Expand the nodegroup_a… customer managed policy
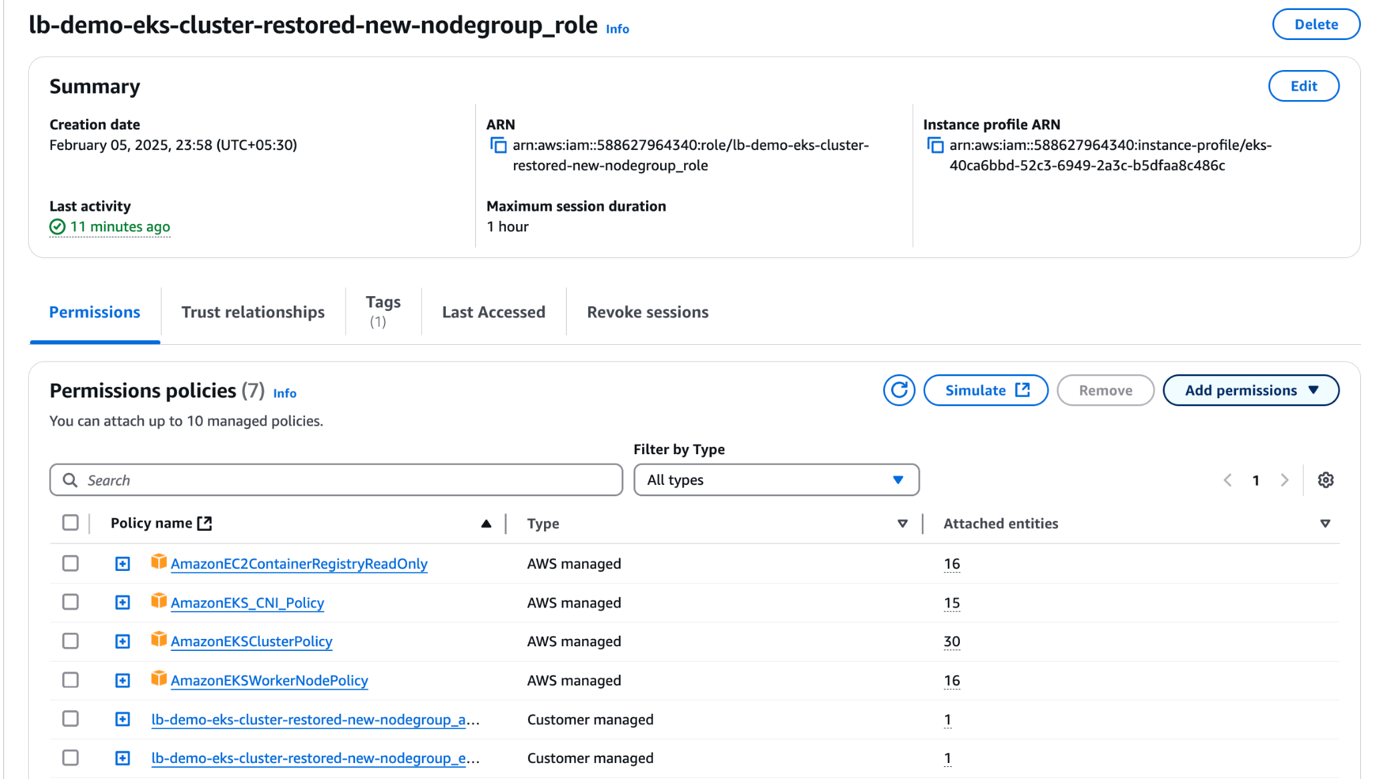Viewport: 1379px width, 779px height. 123,720
